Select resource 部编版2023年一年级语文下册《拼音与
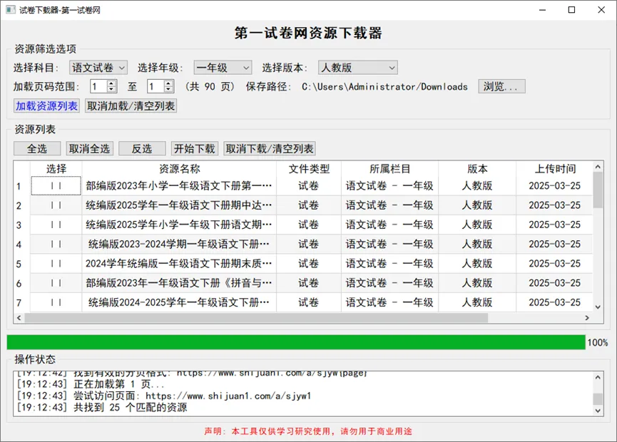 (x=179, y=283)
